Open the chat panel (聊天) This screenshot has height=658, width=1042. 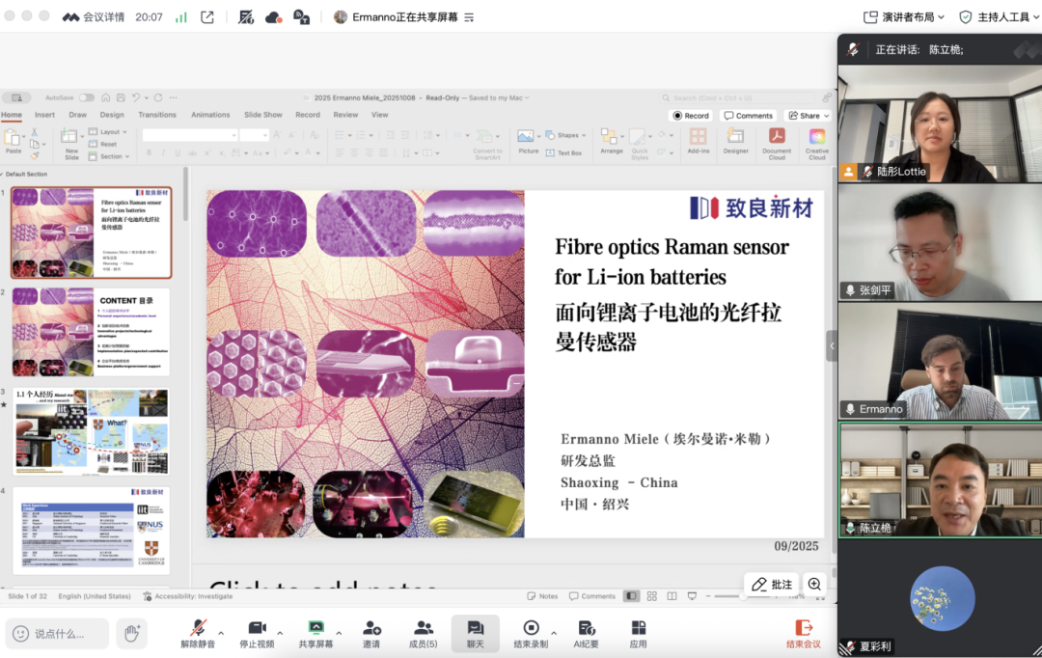point(475,632)
